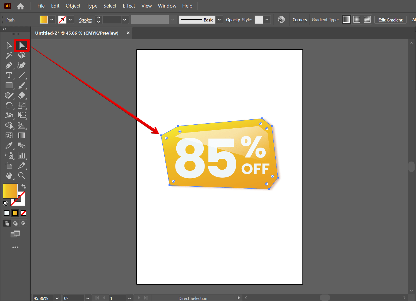Screen dimensions: 416x301
Task: Select the Zoom tool
Action: 21,176
